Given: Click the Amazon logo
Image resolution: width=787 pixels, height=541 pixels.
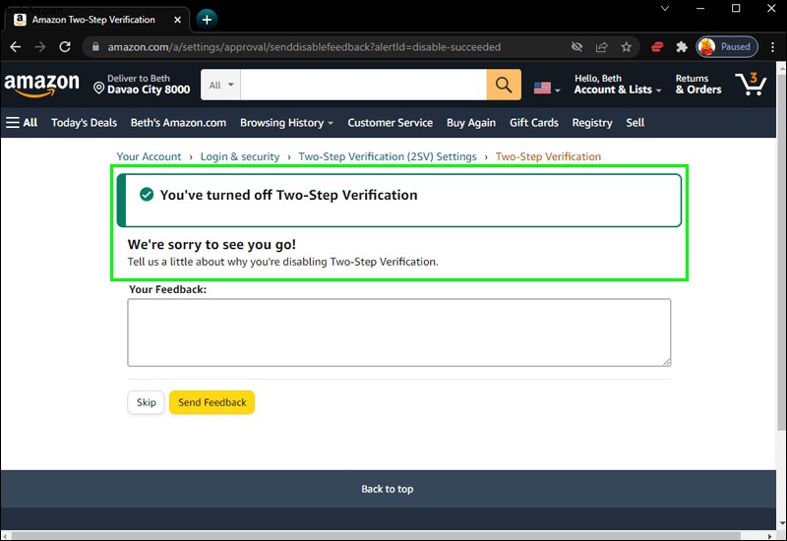Looking at the screenshot, I should (41, 85).
